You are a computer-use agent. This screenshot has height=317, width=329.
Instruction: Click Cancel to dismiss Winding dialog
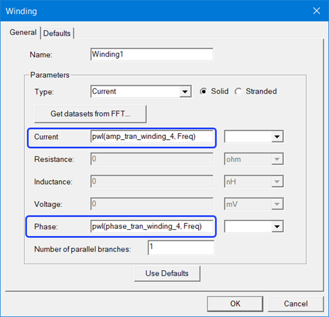click(x=295, y=304)
